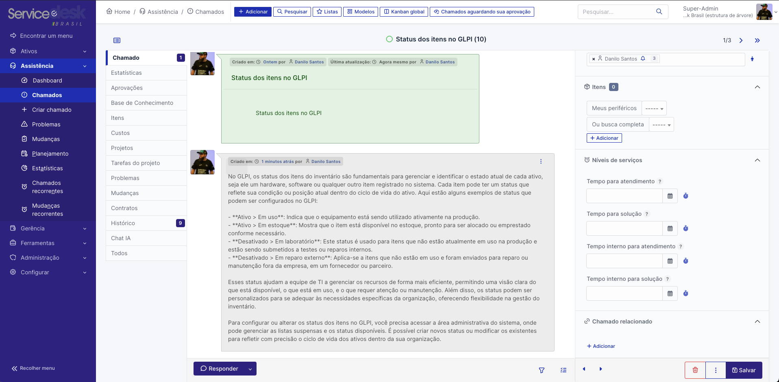Open Listas toolbar button

click(327, 12)
